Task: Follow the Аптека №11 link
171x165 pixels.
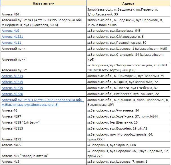Action: pyautogui.click(x=11, y=43)
